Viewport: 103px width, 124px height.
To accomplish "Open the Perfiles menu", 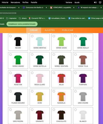I will pos(25,2).
